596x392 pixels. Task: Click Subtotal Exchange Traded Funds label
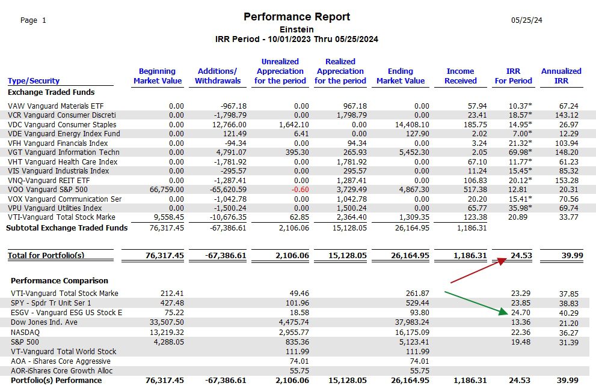(x=67, y=228)
